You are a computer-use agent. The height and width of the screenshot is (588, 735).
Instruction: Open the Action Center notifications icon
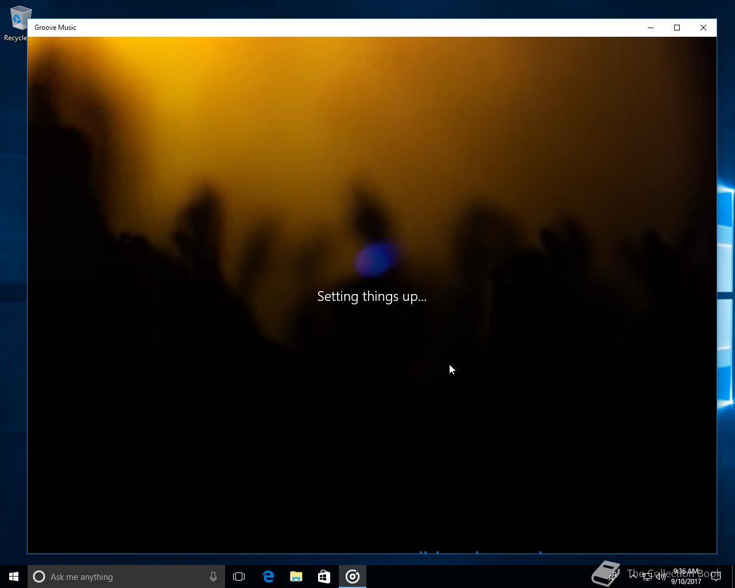coord(716,577)
